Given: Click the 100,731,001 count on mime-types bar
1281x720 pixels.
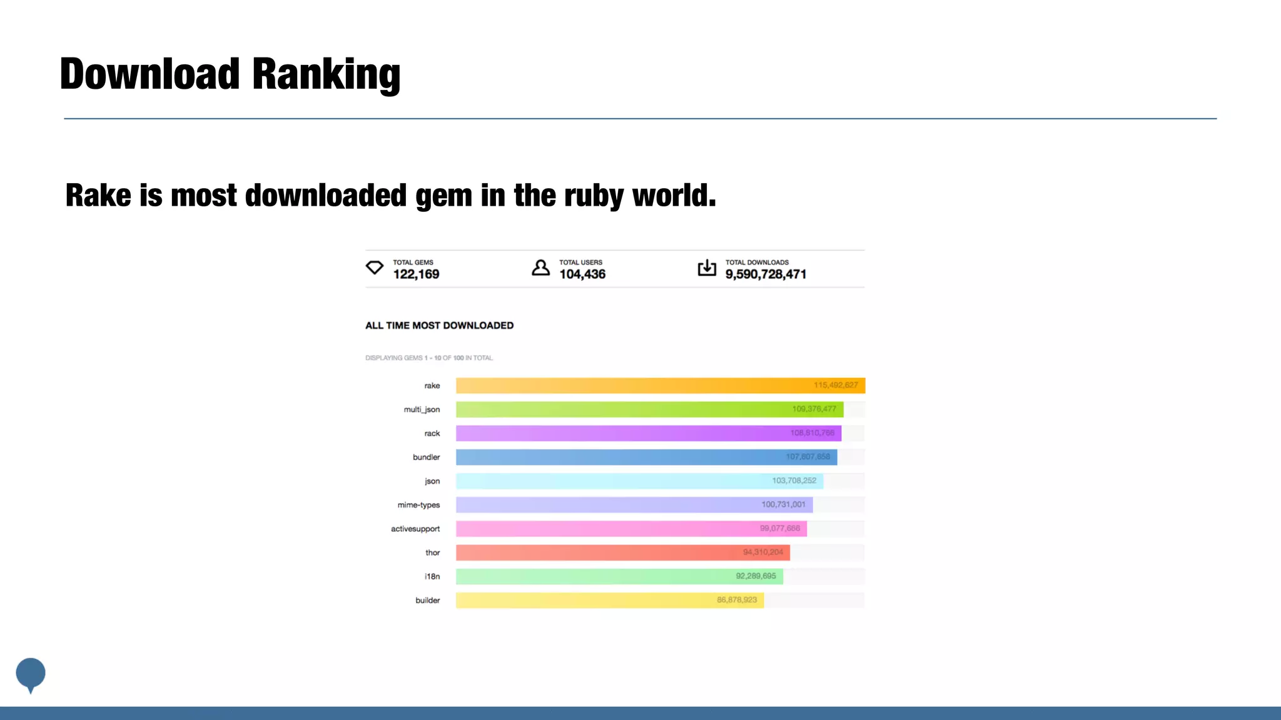Looking at the screenshot, I should [x=783, y=504].
